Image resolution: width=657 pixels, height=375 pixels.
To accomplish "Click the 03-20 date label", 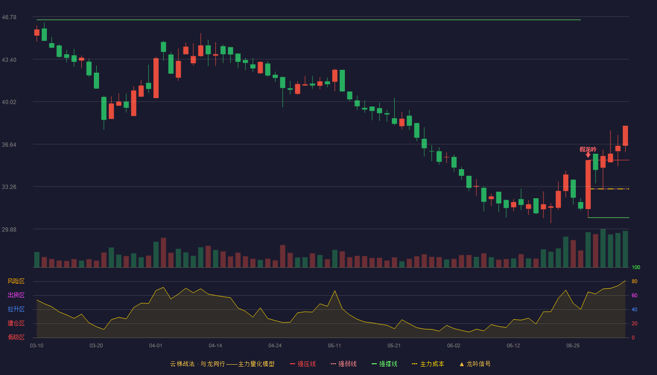I will 96,345.
